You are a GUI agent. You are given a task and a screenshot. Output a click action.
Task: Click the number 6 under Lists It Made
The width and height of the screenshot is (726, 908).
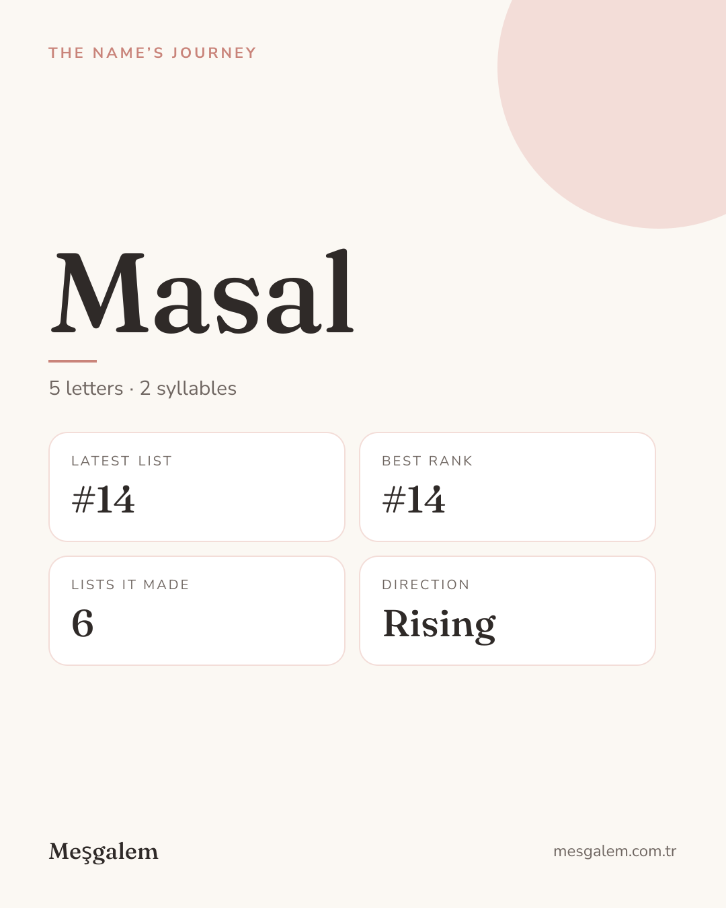tap(83, 623)
